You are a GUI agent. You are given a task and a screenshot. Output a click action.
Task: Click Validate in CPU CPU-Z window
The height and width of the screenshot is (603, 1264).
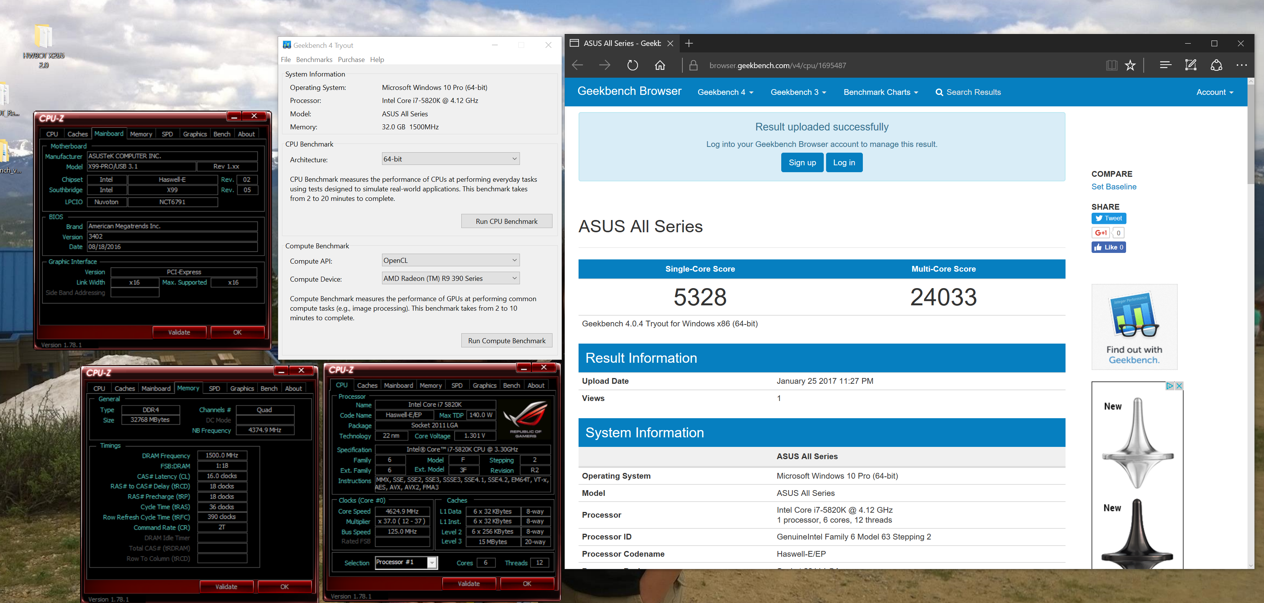tap(469, 583)
